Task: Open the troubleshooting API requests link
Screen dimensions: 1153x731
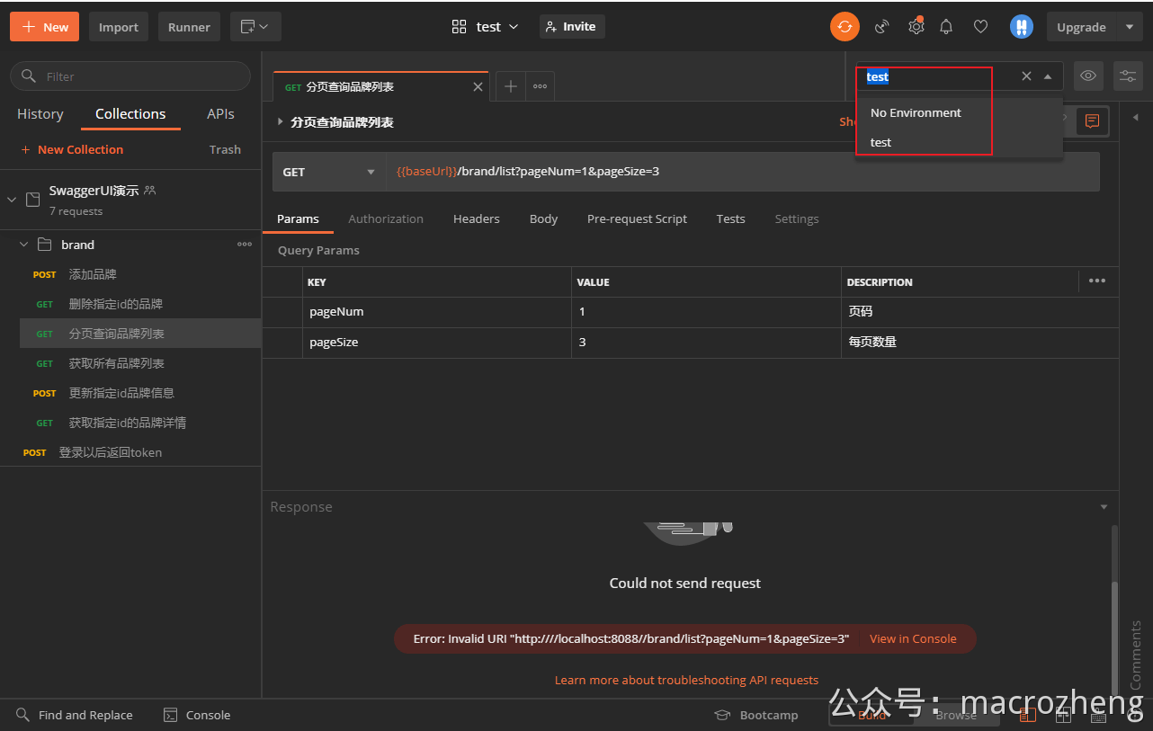Action: point(686,680)
